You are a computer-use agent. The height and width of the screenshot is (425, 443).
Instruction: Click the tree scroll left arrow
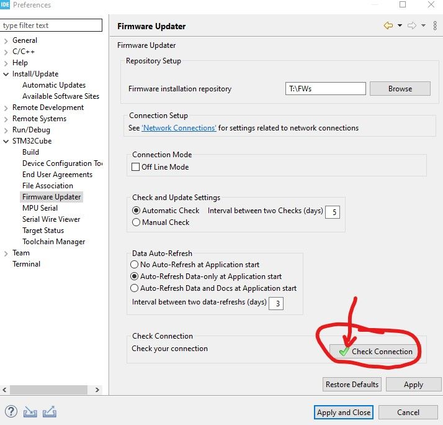(4, 390)
